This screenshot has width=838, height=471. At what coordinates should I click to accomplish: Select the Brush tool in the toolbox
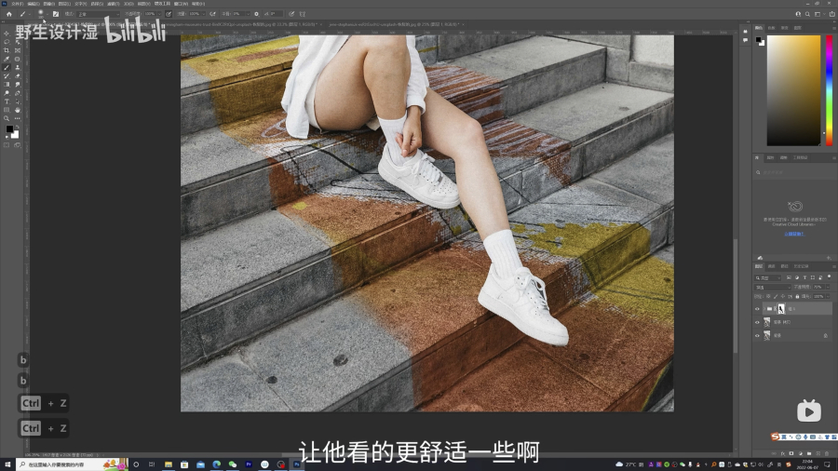[7, 67]
